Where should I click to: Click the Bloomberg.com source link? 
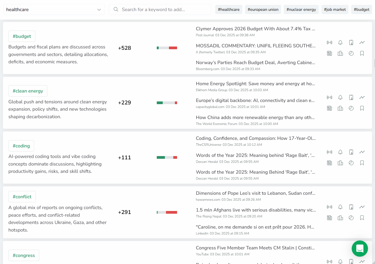[x=207, y=69]
